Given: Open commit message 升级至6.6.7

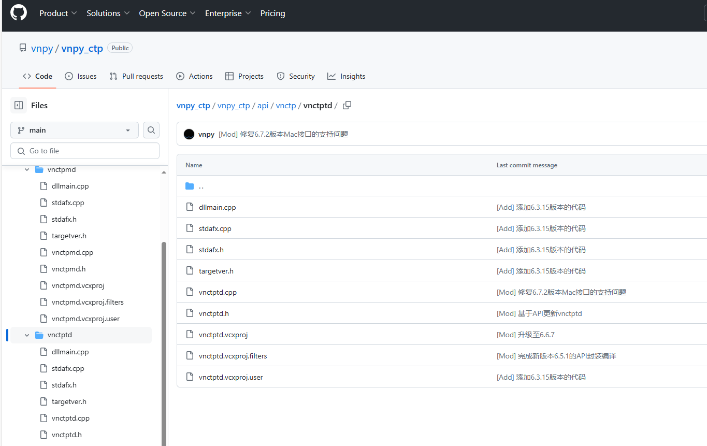Looking at the screenshot, I should (x=526, y=335).
